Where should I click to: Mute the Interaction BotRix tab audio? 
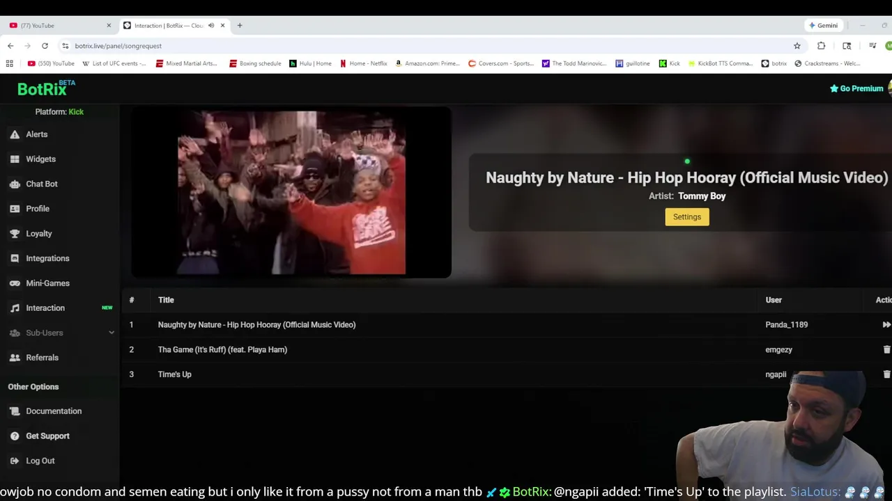click(211, 26)
